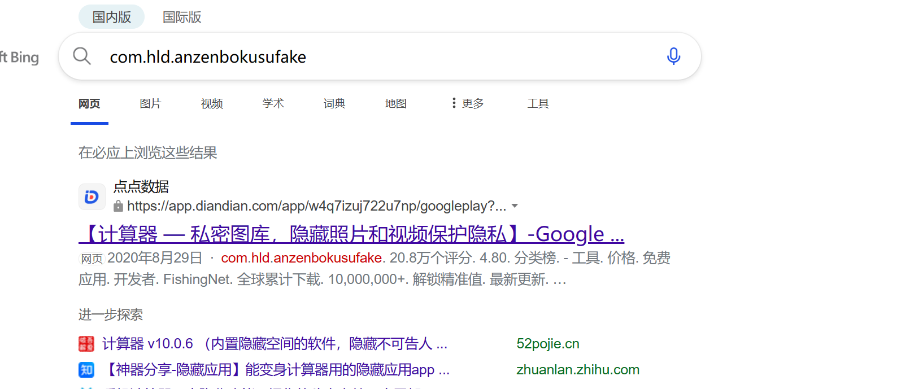Click the 点点数据 site favicon
Image resolution: width=914 pixels, height=389 pixels.
(x=92, y=196)
